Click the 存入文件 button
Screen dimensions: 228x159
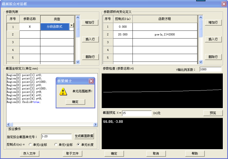(30, 154)
